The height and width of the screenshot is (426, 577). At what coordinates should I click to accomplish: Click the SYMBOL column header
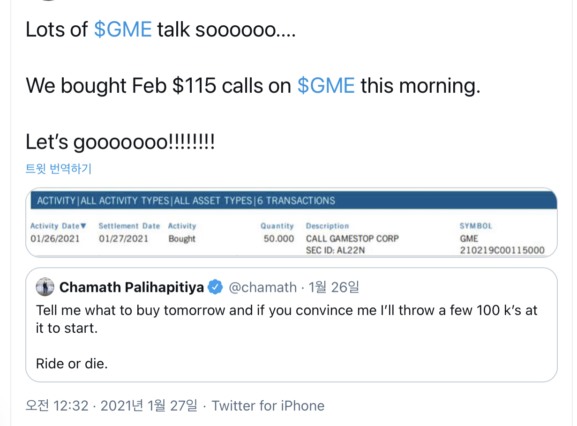tap(476, 226)
